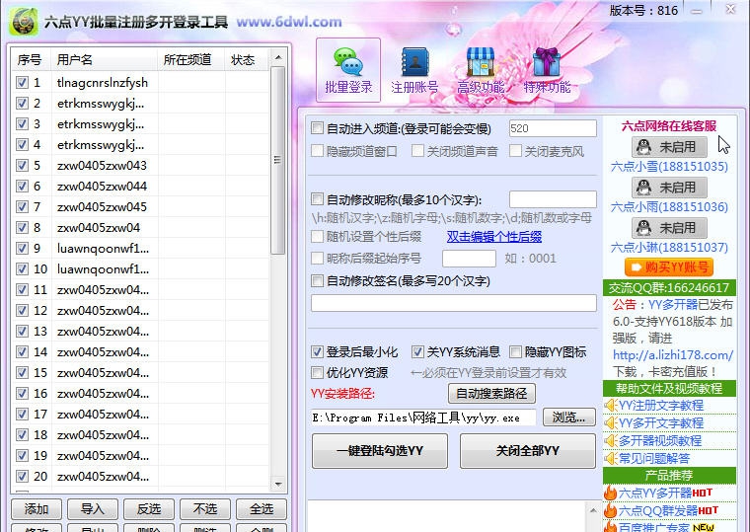Uncheck checkbox for row 5 zxw0405zxw043

point(22,165)
